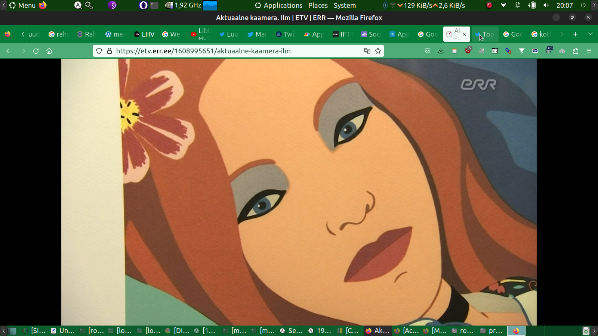Open the iD extension icon
Viewport: 598px width, 336px height.
pyautogui.click(x=535, y=51)
